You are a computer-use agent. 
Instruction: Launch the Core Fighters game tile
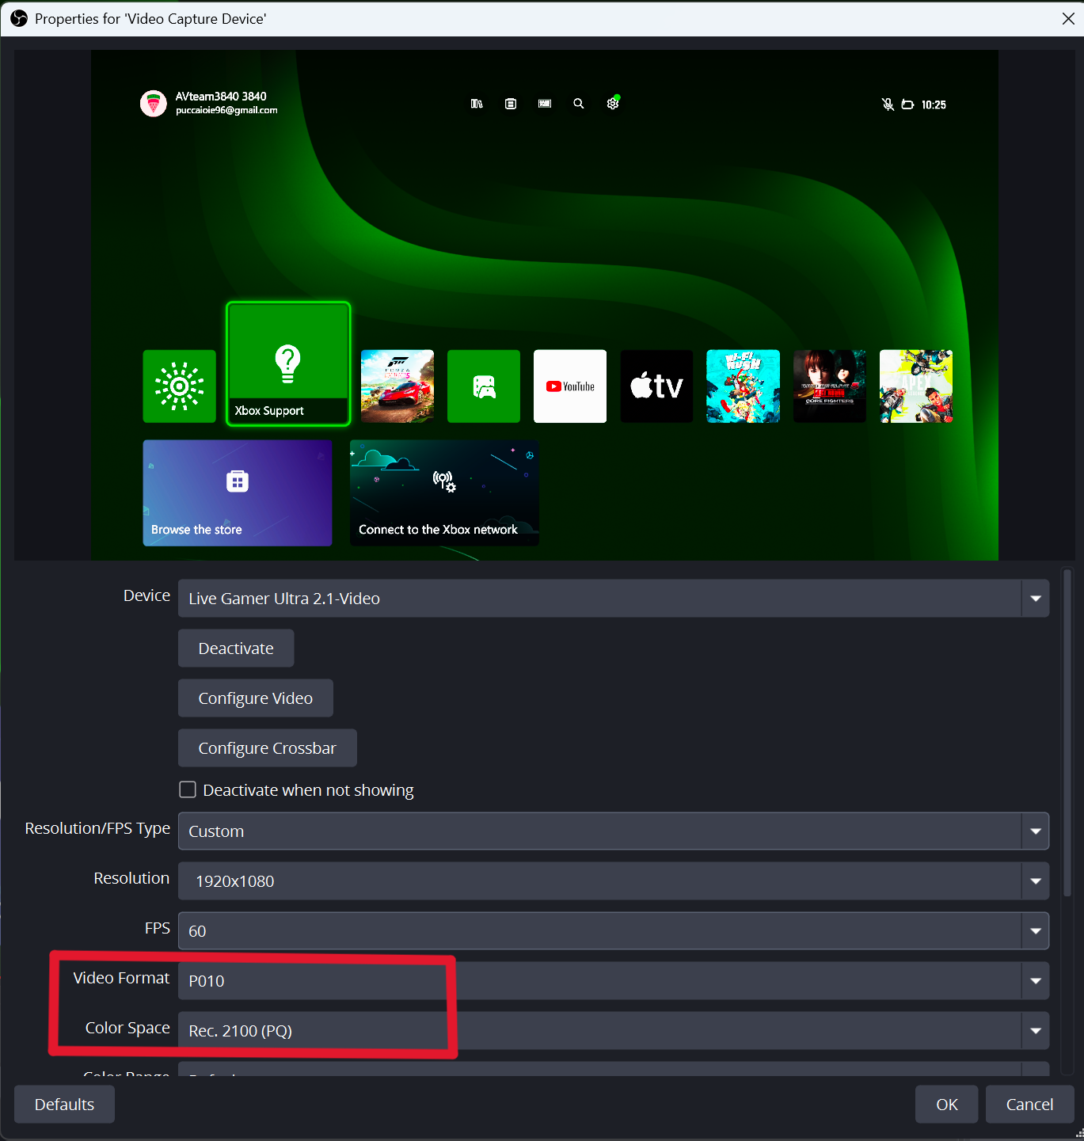830,386
